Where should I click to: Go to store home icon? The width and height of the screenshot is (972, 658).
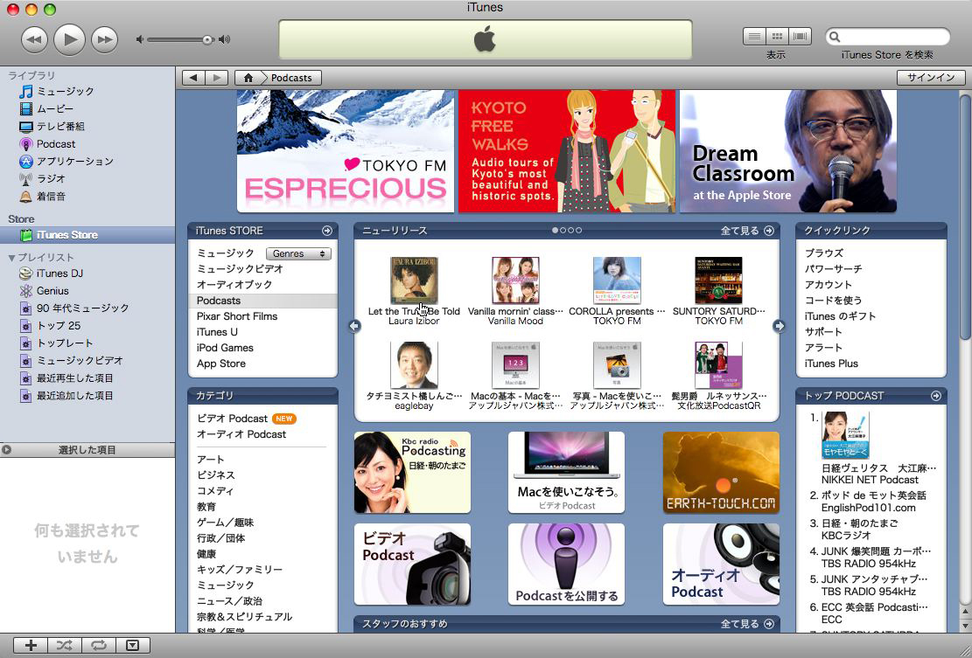pyautogui.click(x=248, y=78)
